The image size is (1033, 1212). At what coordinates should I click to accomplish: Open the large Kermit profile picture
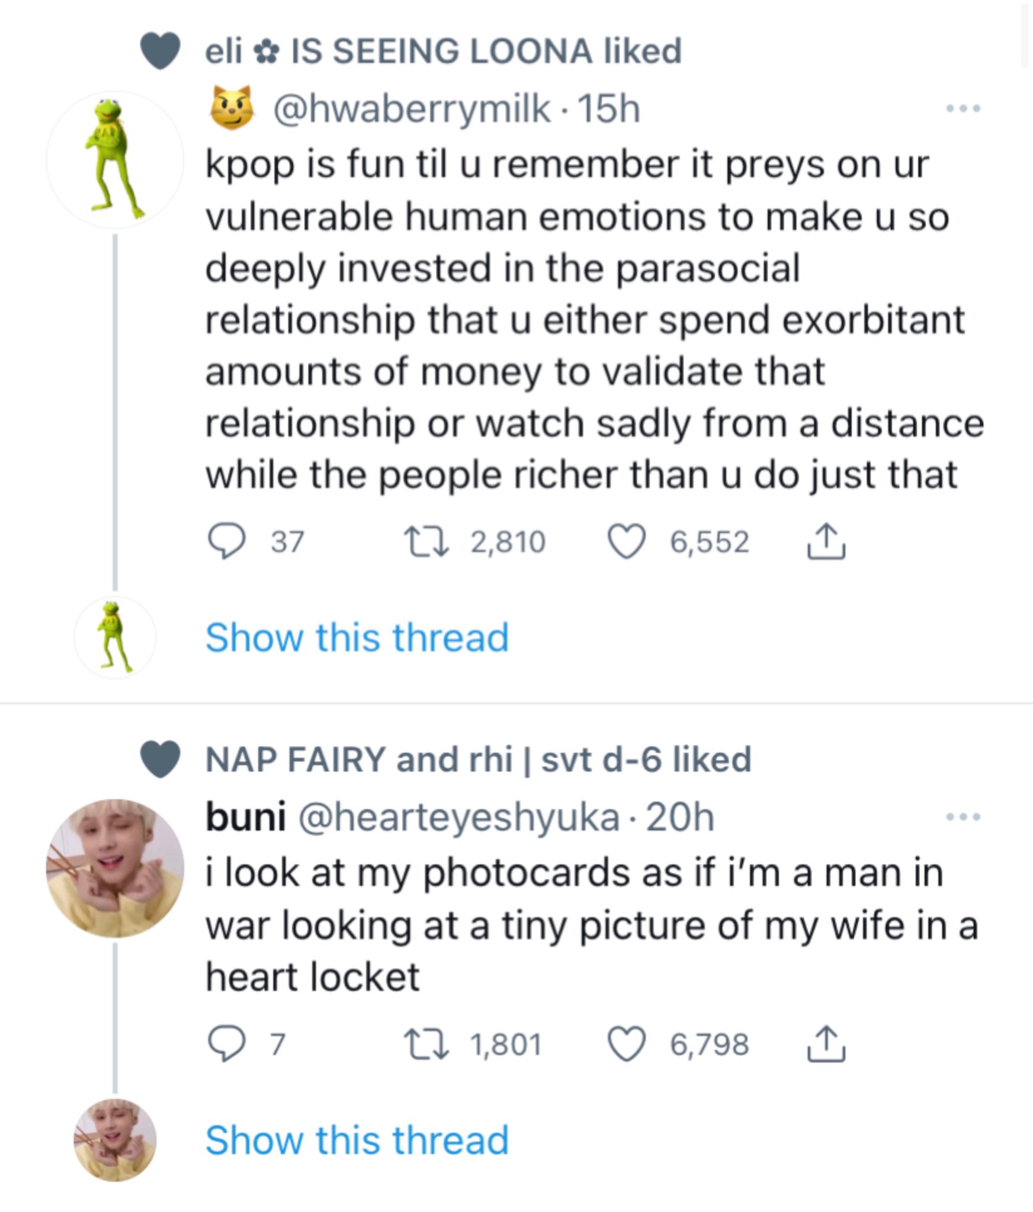pyautogui.click(x=115, y=160)
